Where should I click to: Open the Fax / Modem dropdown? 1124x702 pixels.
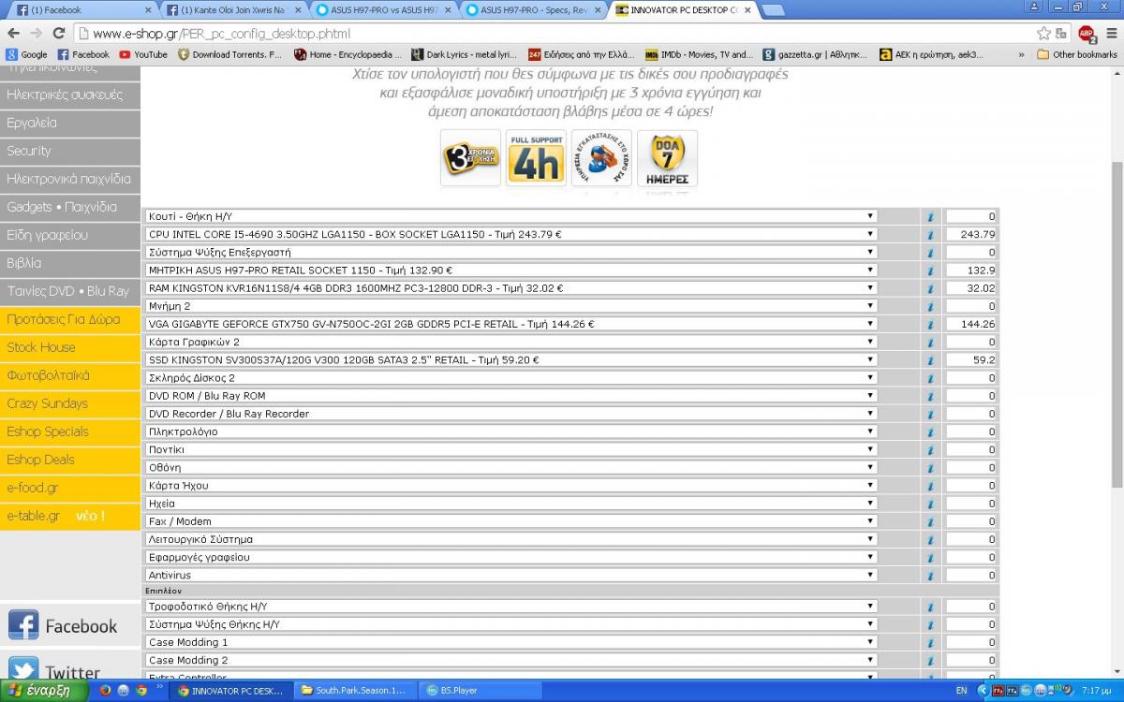click(x=510, y=521)
